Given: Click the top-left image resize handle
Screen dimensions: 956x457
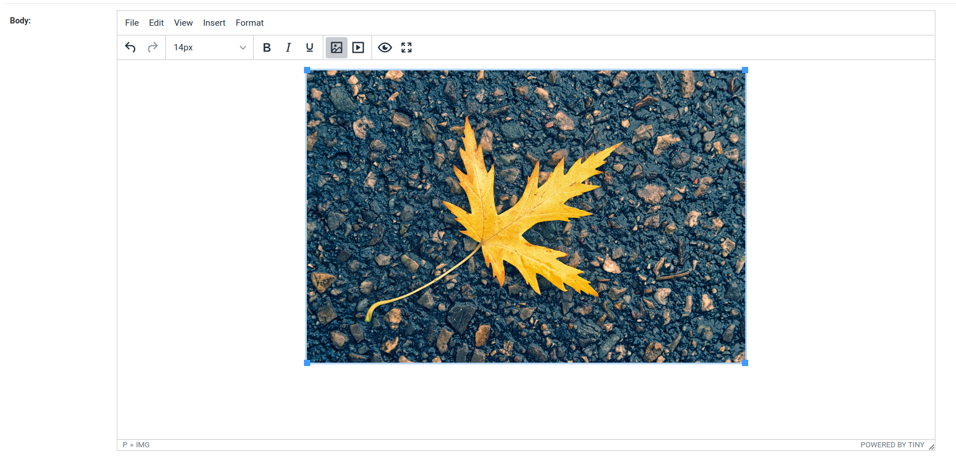Looking at the screenshot, I should [307, 70].
